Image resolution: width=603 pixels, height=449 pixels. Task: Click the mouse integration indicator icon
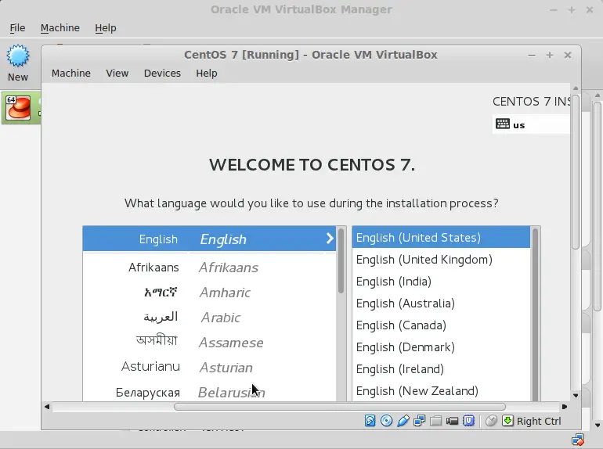[491, 421]
